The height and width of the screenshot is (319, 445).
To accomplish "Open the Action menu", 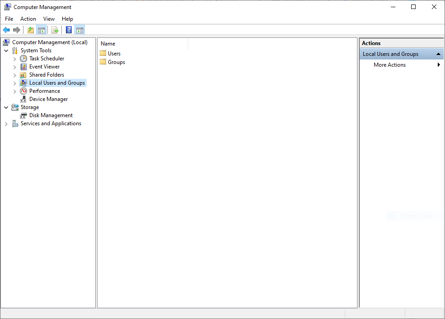I will [x=28, y=18].
